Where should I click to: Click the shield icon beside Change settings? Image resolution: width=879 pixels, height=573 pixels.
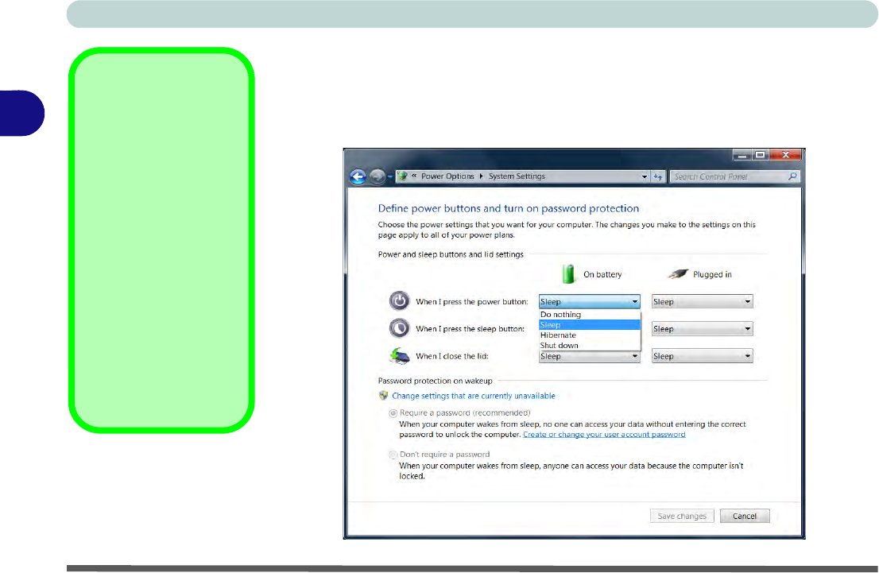tap(383, 395)
